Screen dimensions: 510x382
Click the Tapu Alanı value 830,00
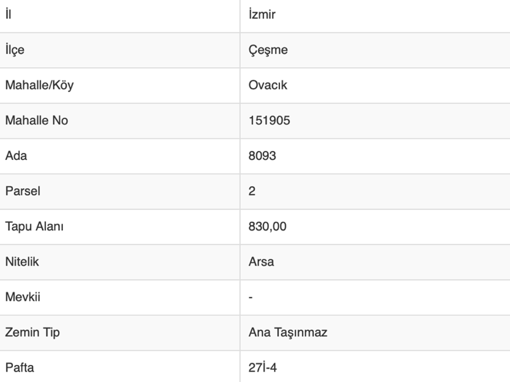(268, 226)
